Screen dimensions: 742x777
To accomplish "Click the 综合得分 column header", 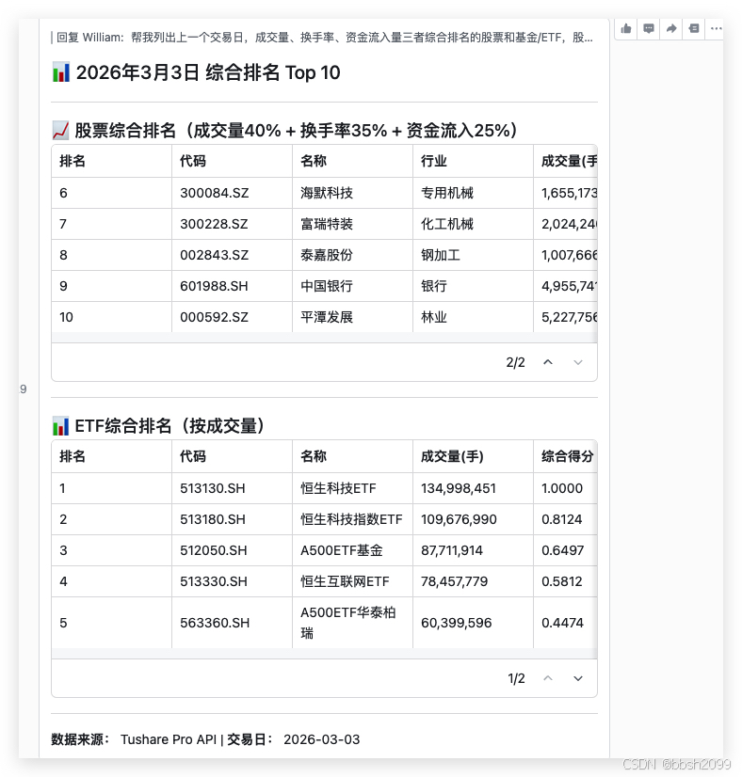I will pyautogui.click(x=568, y=456).
